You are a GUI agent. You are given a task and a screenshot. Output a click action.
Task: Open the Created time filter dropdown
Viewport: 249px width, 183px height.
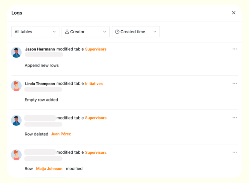pyautogui.click(x=135, y=32)
